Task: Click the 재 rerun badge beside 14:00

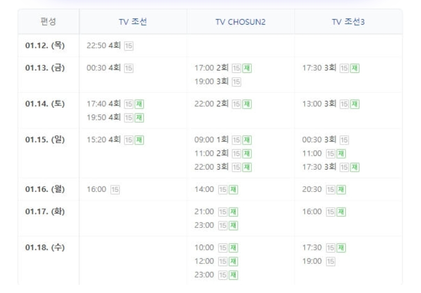Action: (x=233, y=190)
